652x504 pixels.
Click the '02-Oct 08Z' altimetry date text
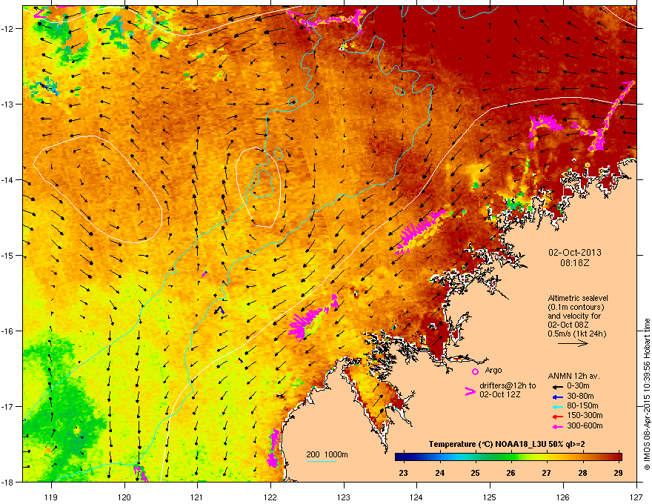[x=568, y=325]
